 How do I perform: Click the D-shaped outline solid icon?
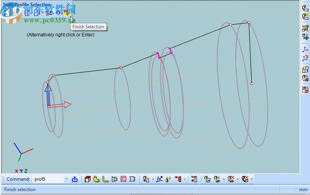tap(132, 179)
